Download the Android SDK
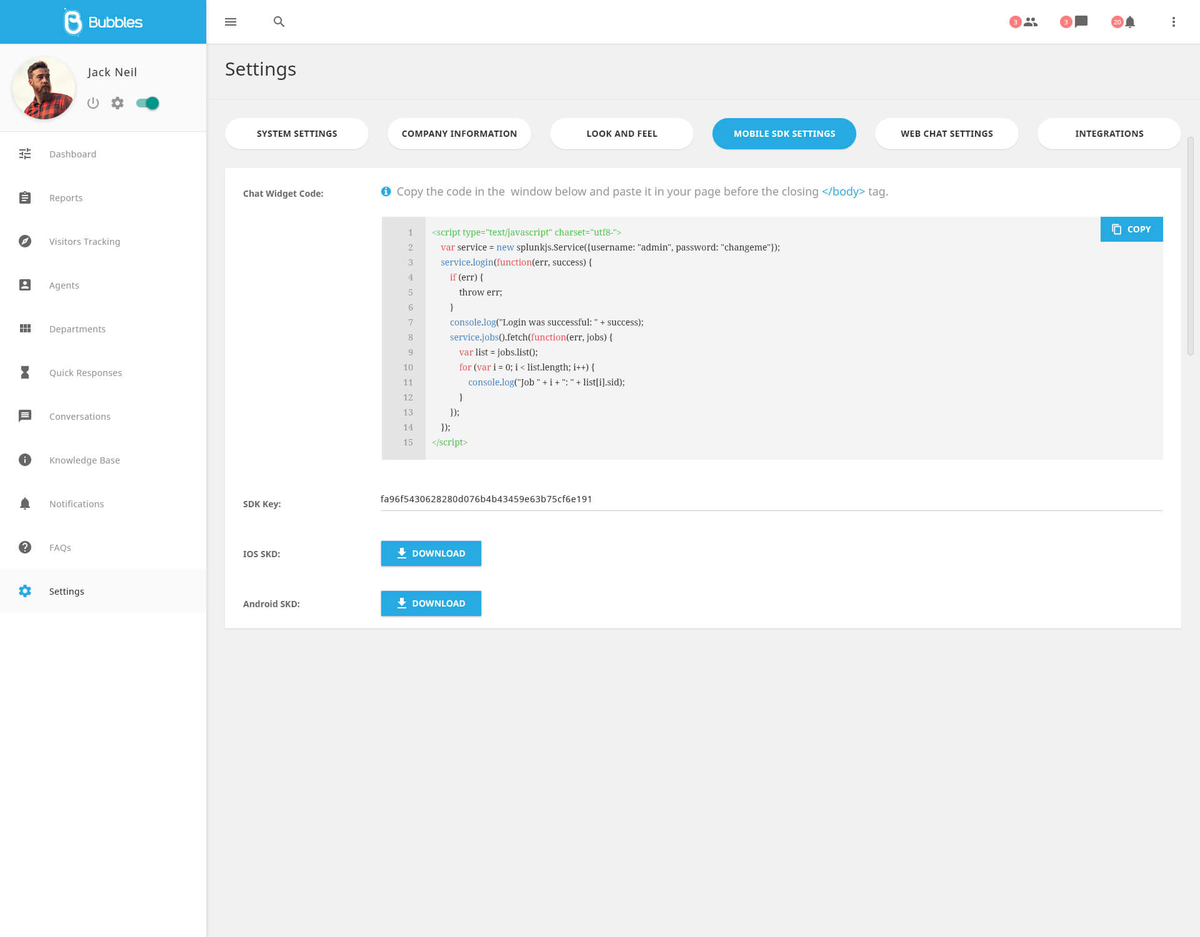1200x937 pixels. pyautogui.click(x=431, y=603)
